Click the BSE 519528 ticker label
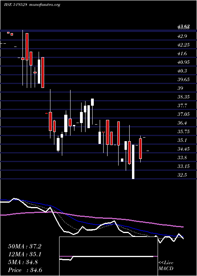 pos(15,5)
